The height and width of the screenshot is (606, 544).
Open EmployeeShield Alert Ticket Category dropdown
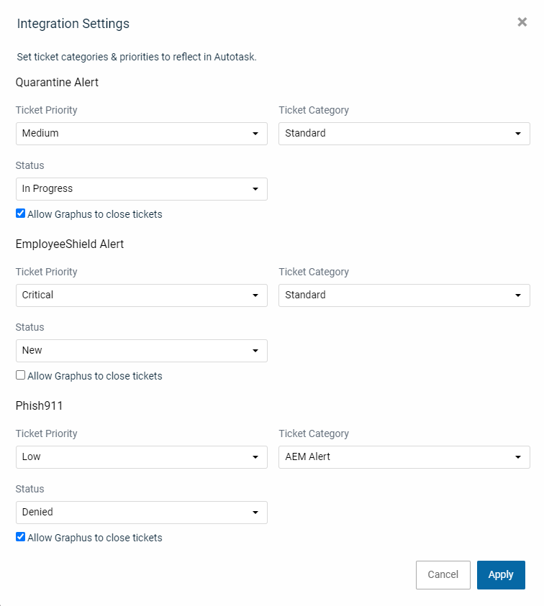pos(404,295)
